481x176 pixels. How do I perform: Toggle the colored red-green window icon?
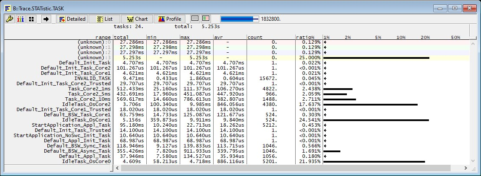206,19
